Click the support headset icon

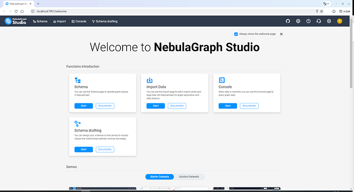pos(319,21)
